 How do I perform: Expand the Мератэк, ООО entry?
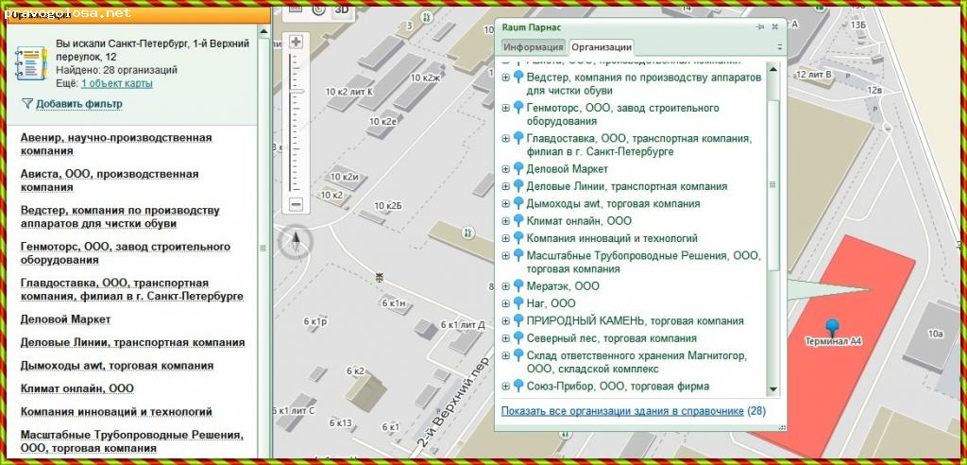tap(505, 286)
